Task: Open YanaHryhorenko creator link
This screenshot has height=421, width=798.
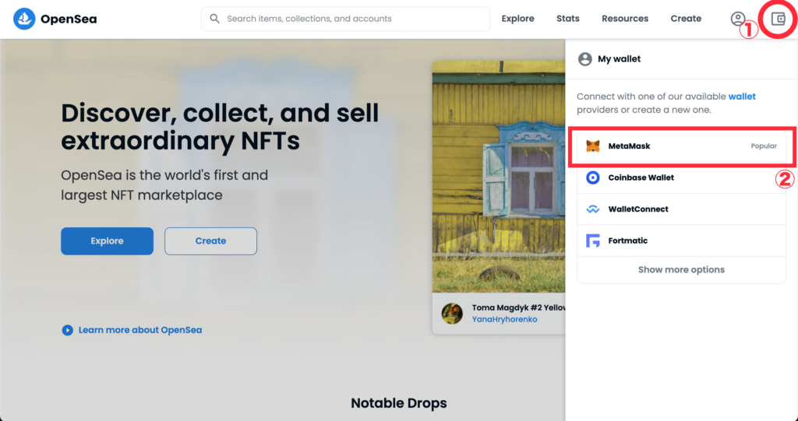Action: pyautogui.click(x=504, y=319)
